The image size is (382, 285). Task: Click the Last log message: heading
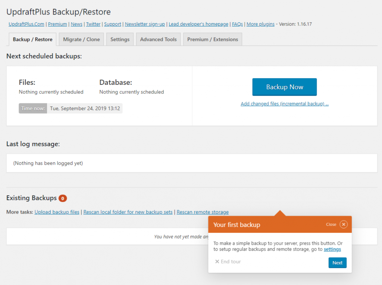point(33,144)
